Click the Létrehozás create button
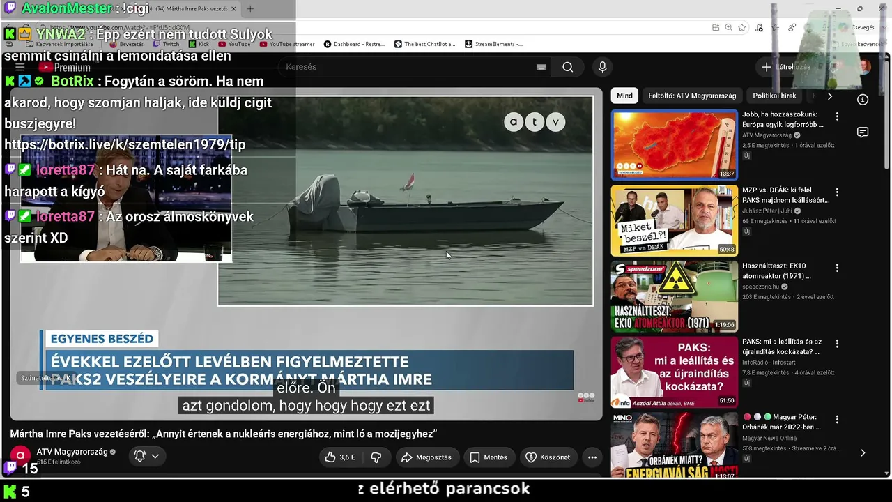Image resolution: width=892 pixels, height=502 pixels. pos(786,67)
